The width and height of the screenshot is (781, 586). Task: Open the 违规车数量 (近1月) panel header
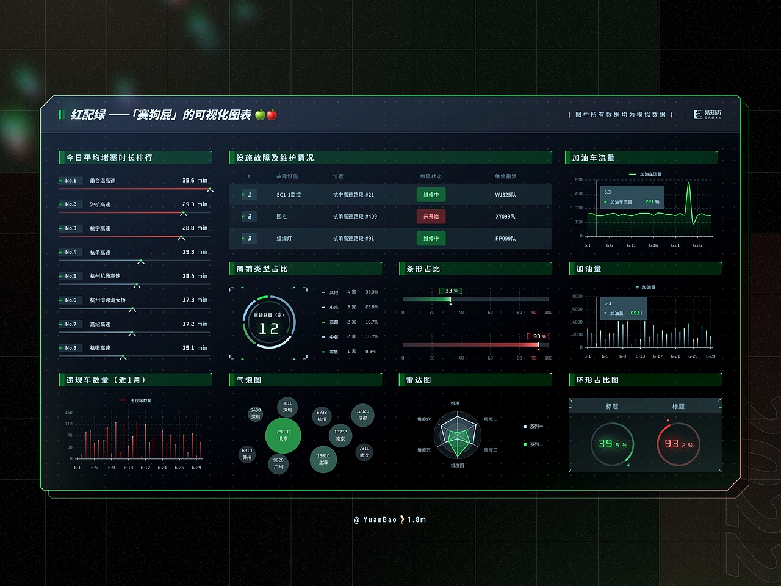click(x=135, y=380)
